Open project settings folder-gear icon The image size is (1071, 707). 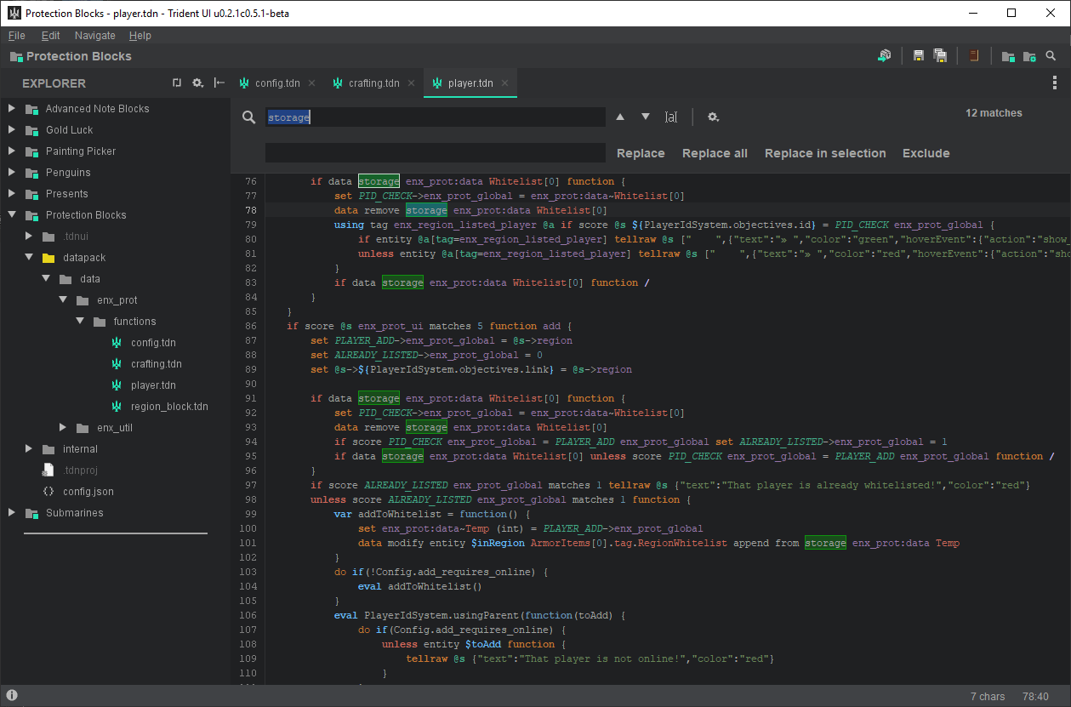point(1029,56)
